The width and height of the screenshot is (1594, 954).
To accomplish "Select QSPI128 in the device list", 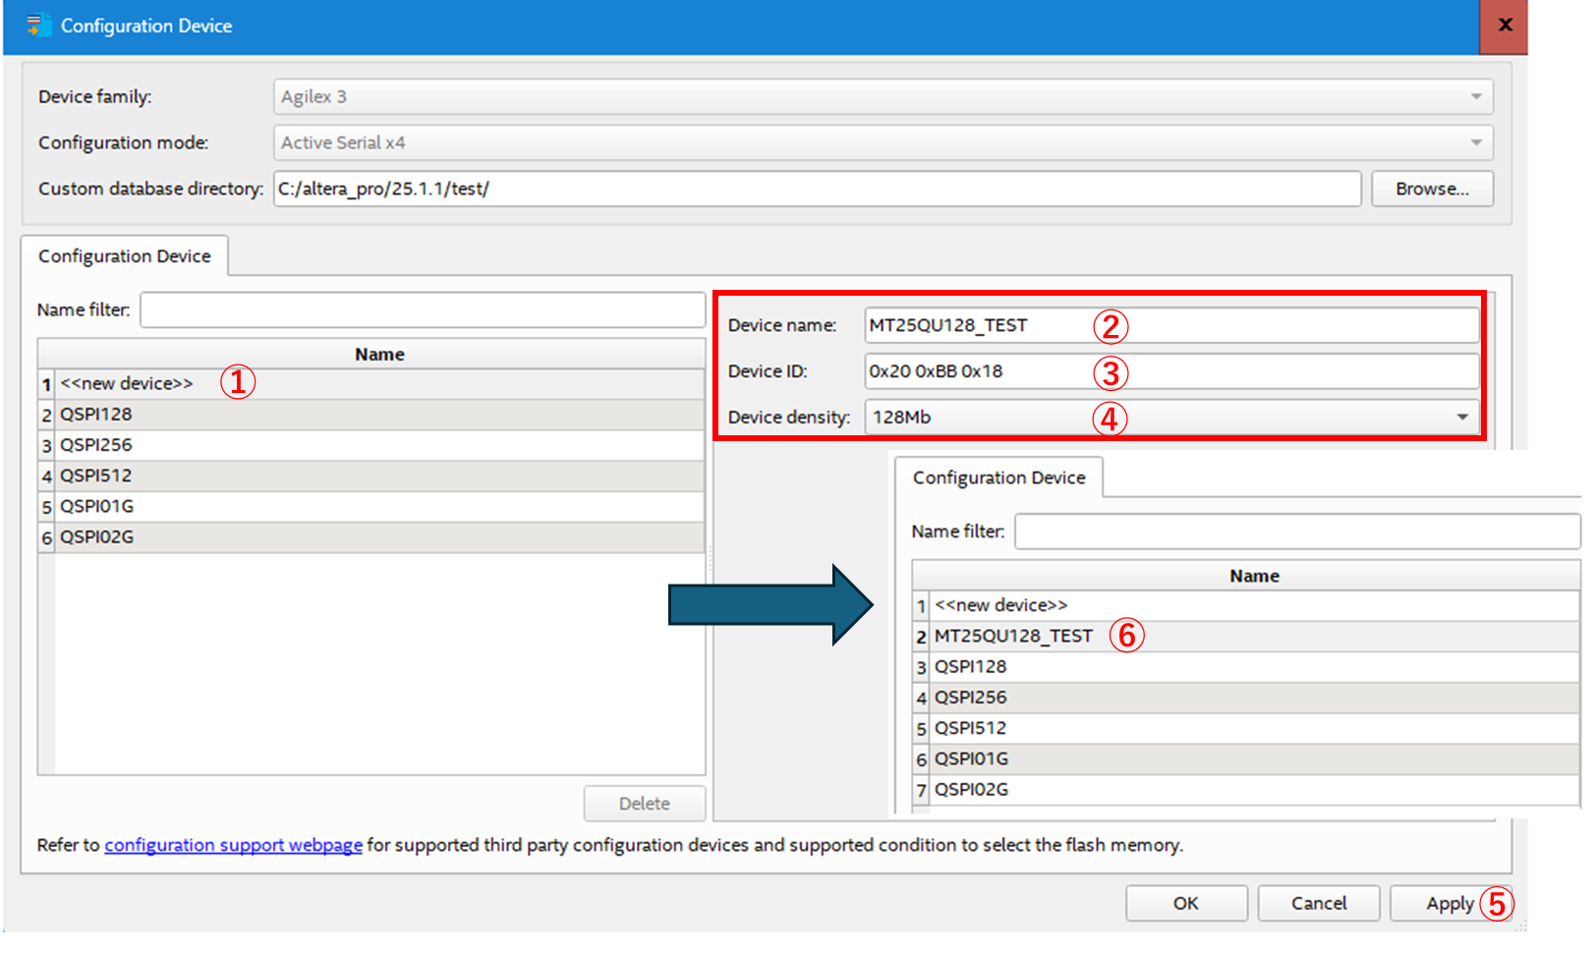I will point(96,415).
